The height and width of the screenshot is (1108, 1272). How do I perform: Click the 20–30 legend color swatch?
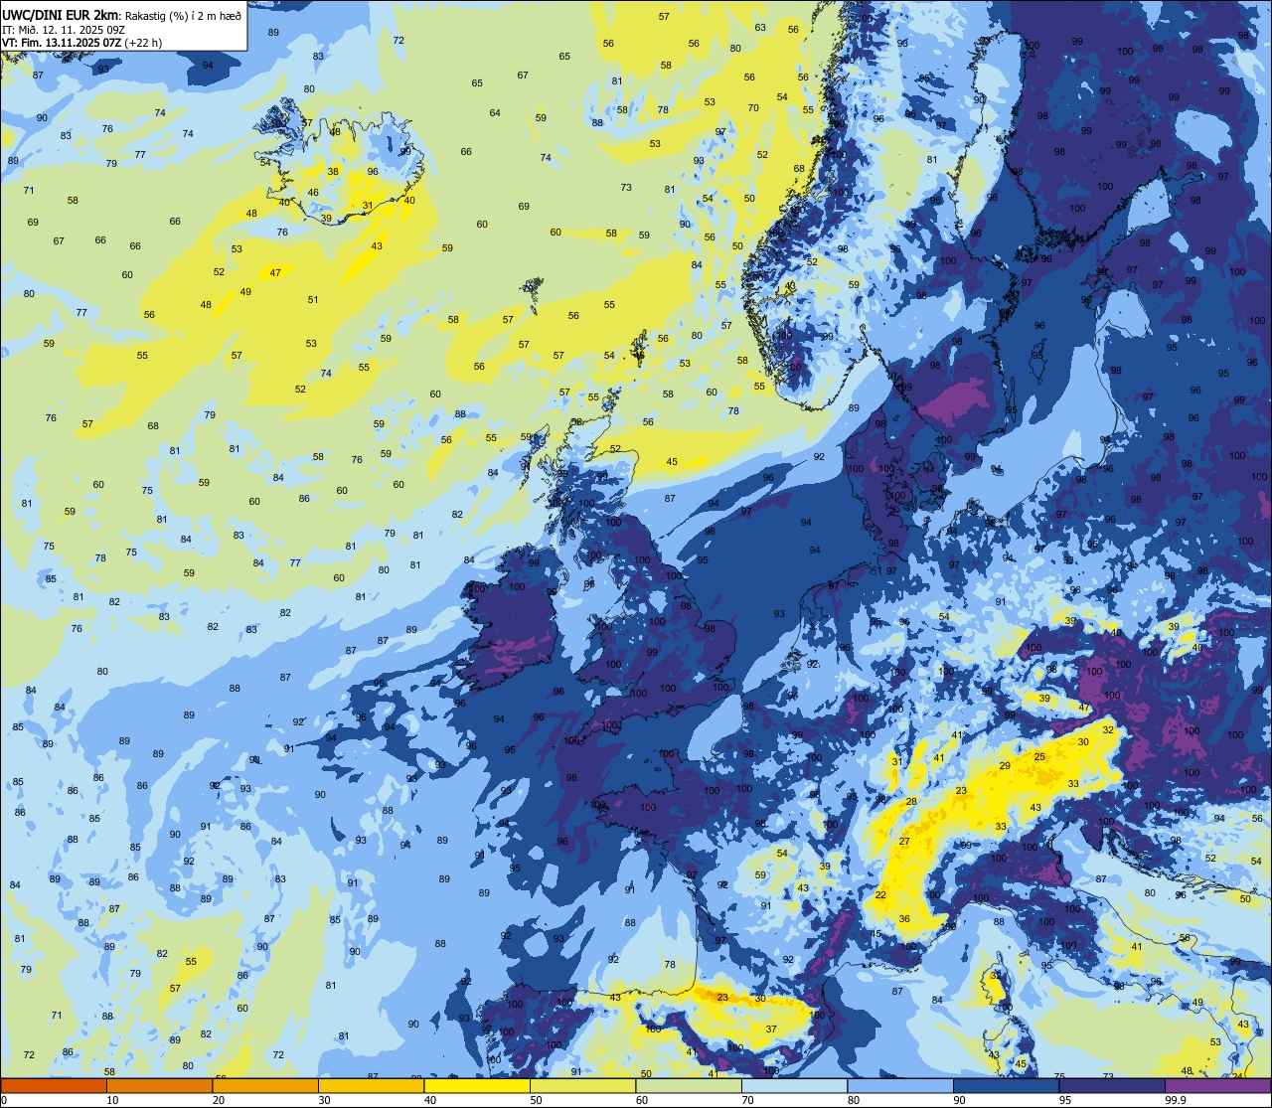[265, 1086]
